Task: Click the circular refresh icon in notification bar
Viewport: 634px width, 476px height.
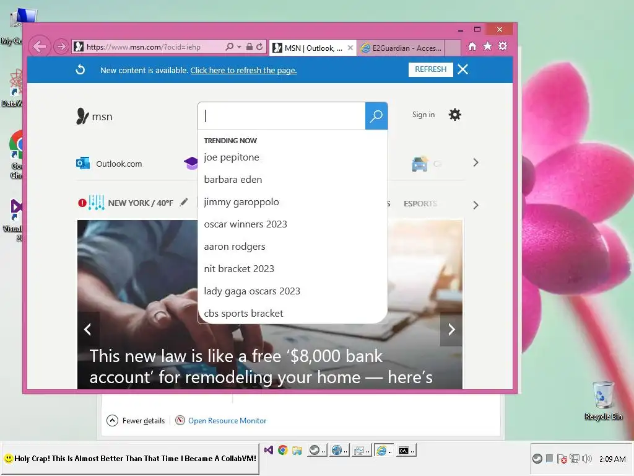Action: coord(80,69)
